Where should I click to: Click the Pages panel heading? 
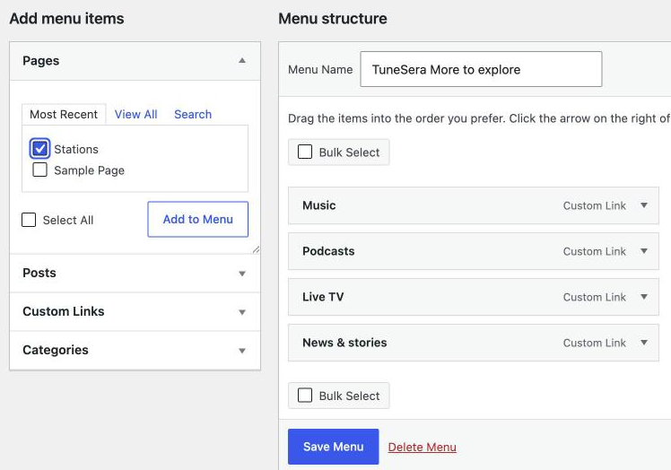40,61
